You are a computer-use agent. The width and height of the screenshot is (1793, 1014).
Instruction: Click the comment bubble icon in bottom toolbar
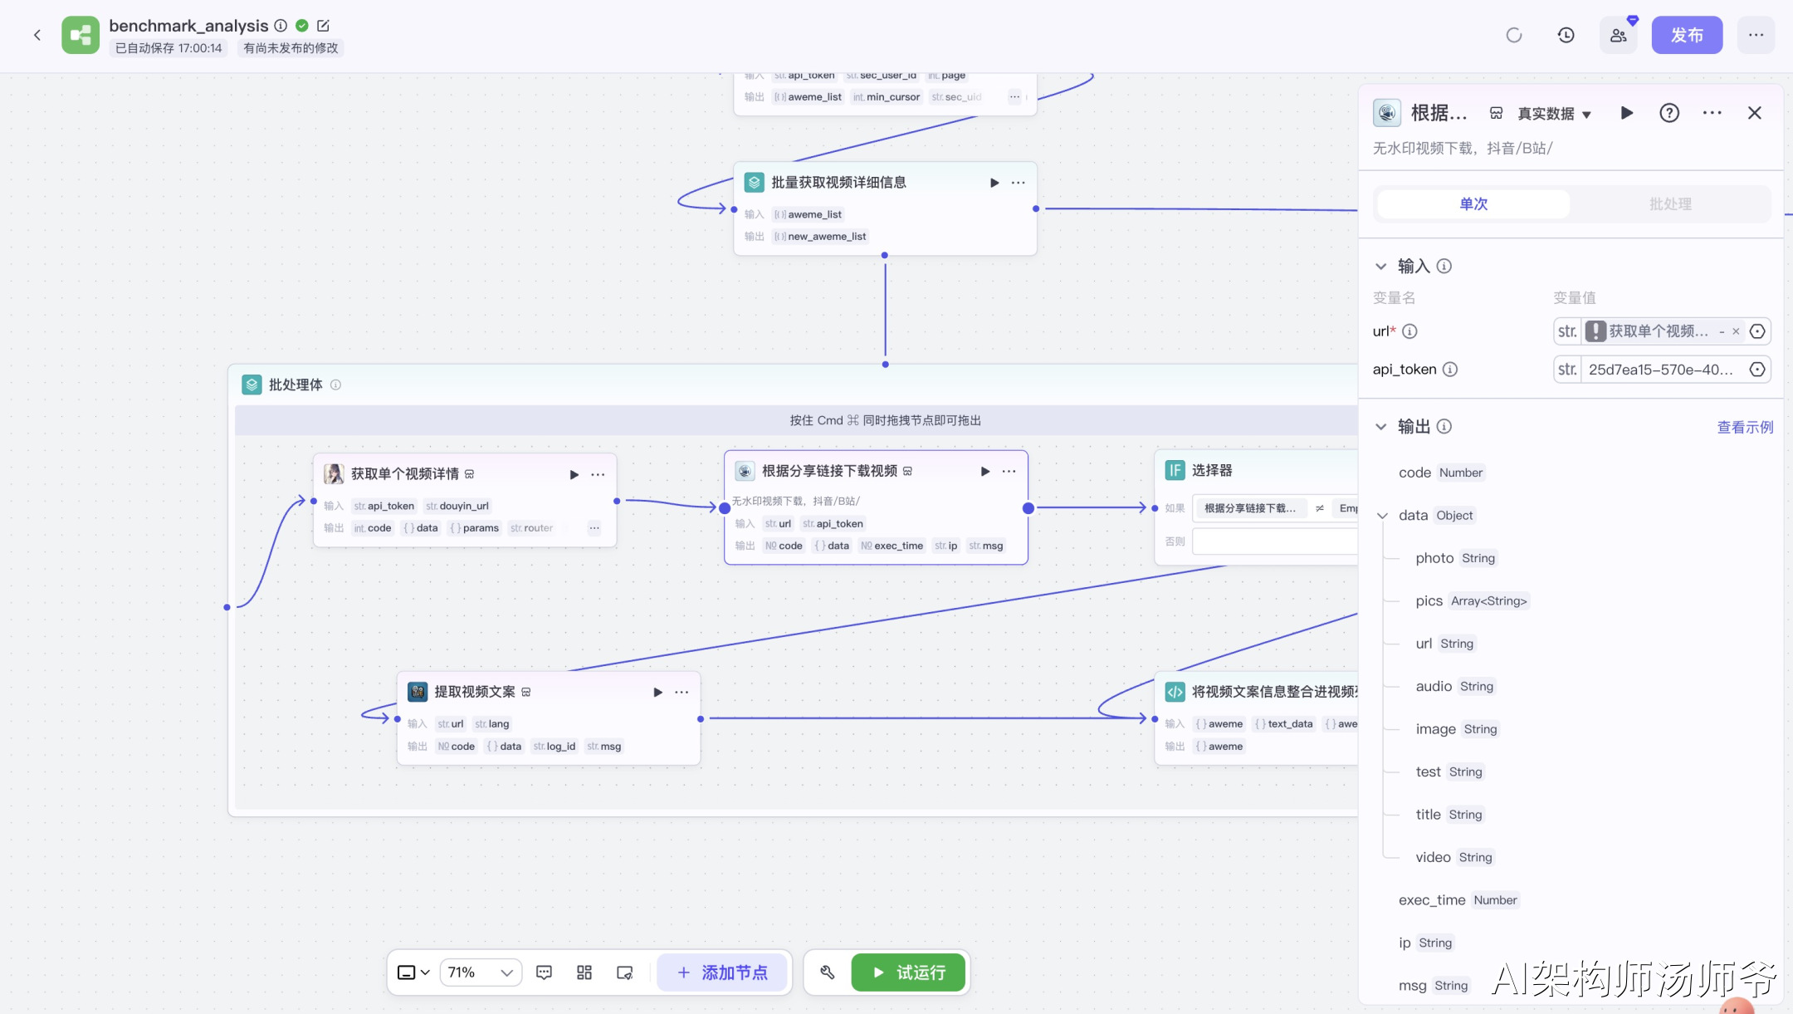tap(545, 972)
